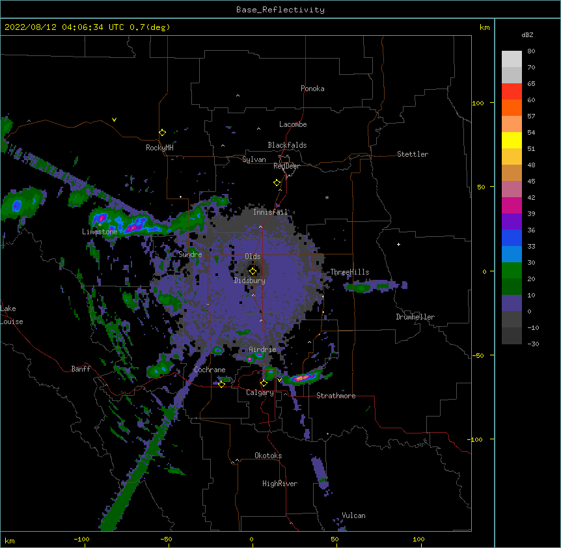Click the Didsbury town label
The width and height of the screenshot is (561, 548).
coord(249,281)
